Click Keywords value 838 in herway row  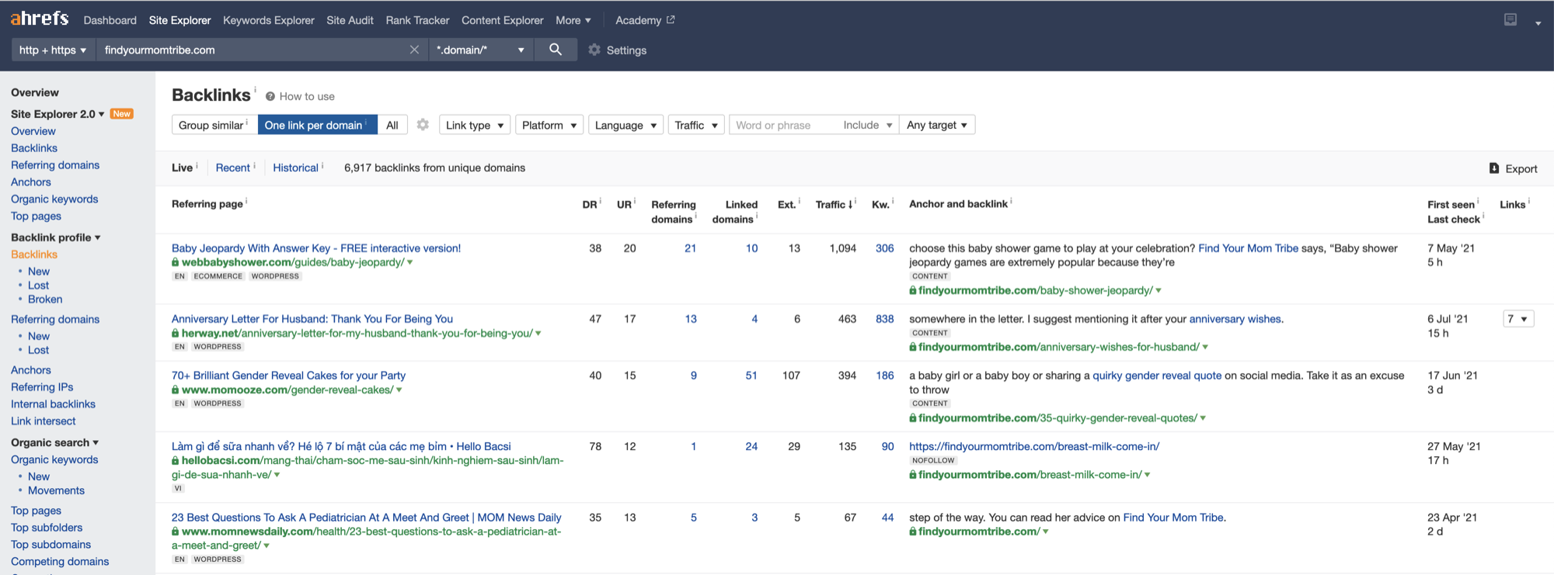(885, 319)
